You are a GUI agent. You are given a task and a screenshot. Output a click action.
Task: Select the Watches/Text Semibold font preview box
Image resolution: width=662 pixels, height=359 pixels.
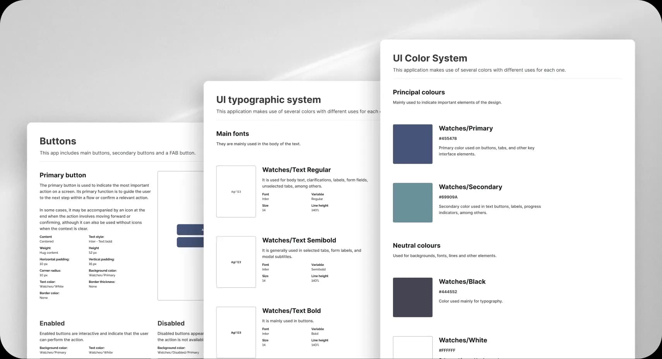tap(236, 262)
